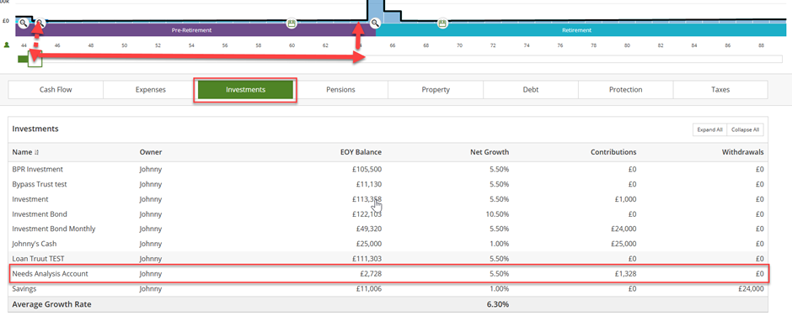
Task: Select the Investments tab
Action: pos(245,90)
